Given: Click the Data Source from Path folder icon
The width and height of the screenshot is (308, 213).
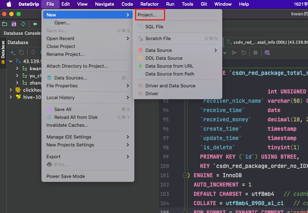Looking at the screenshot, I should [x=140, y=74].
